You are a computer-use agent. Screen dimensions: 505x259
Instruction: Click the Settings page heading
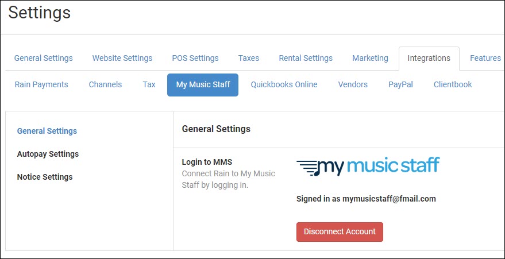pos(39,13)
